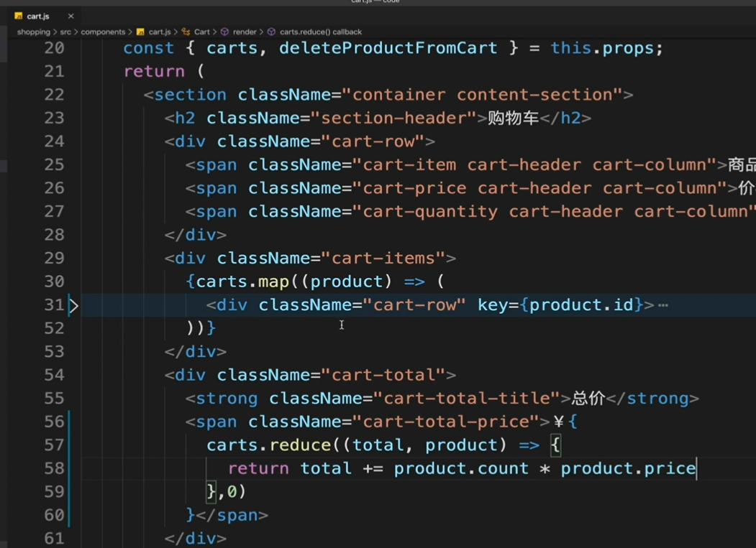Click the "cart-total" class string

click(x=383, y=376)
